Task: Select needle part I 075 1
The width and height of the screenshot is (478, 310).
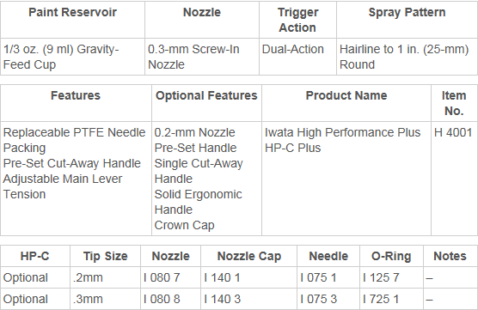Action: (319, 277)
